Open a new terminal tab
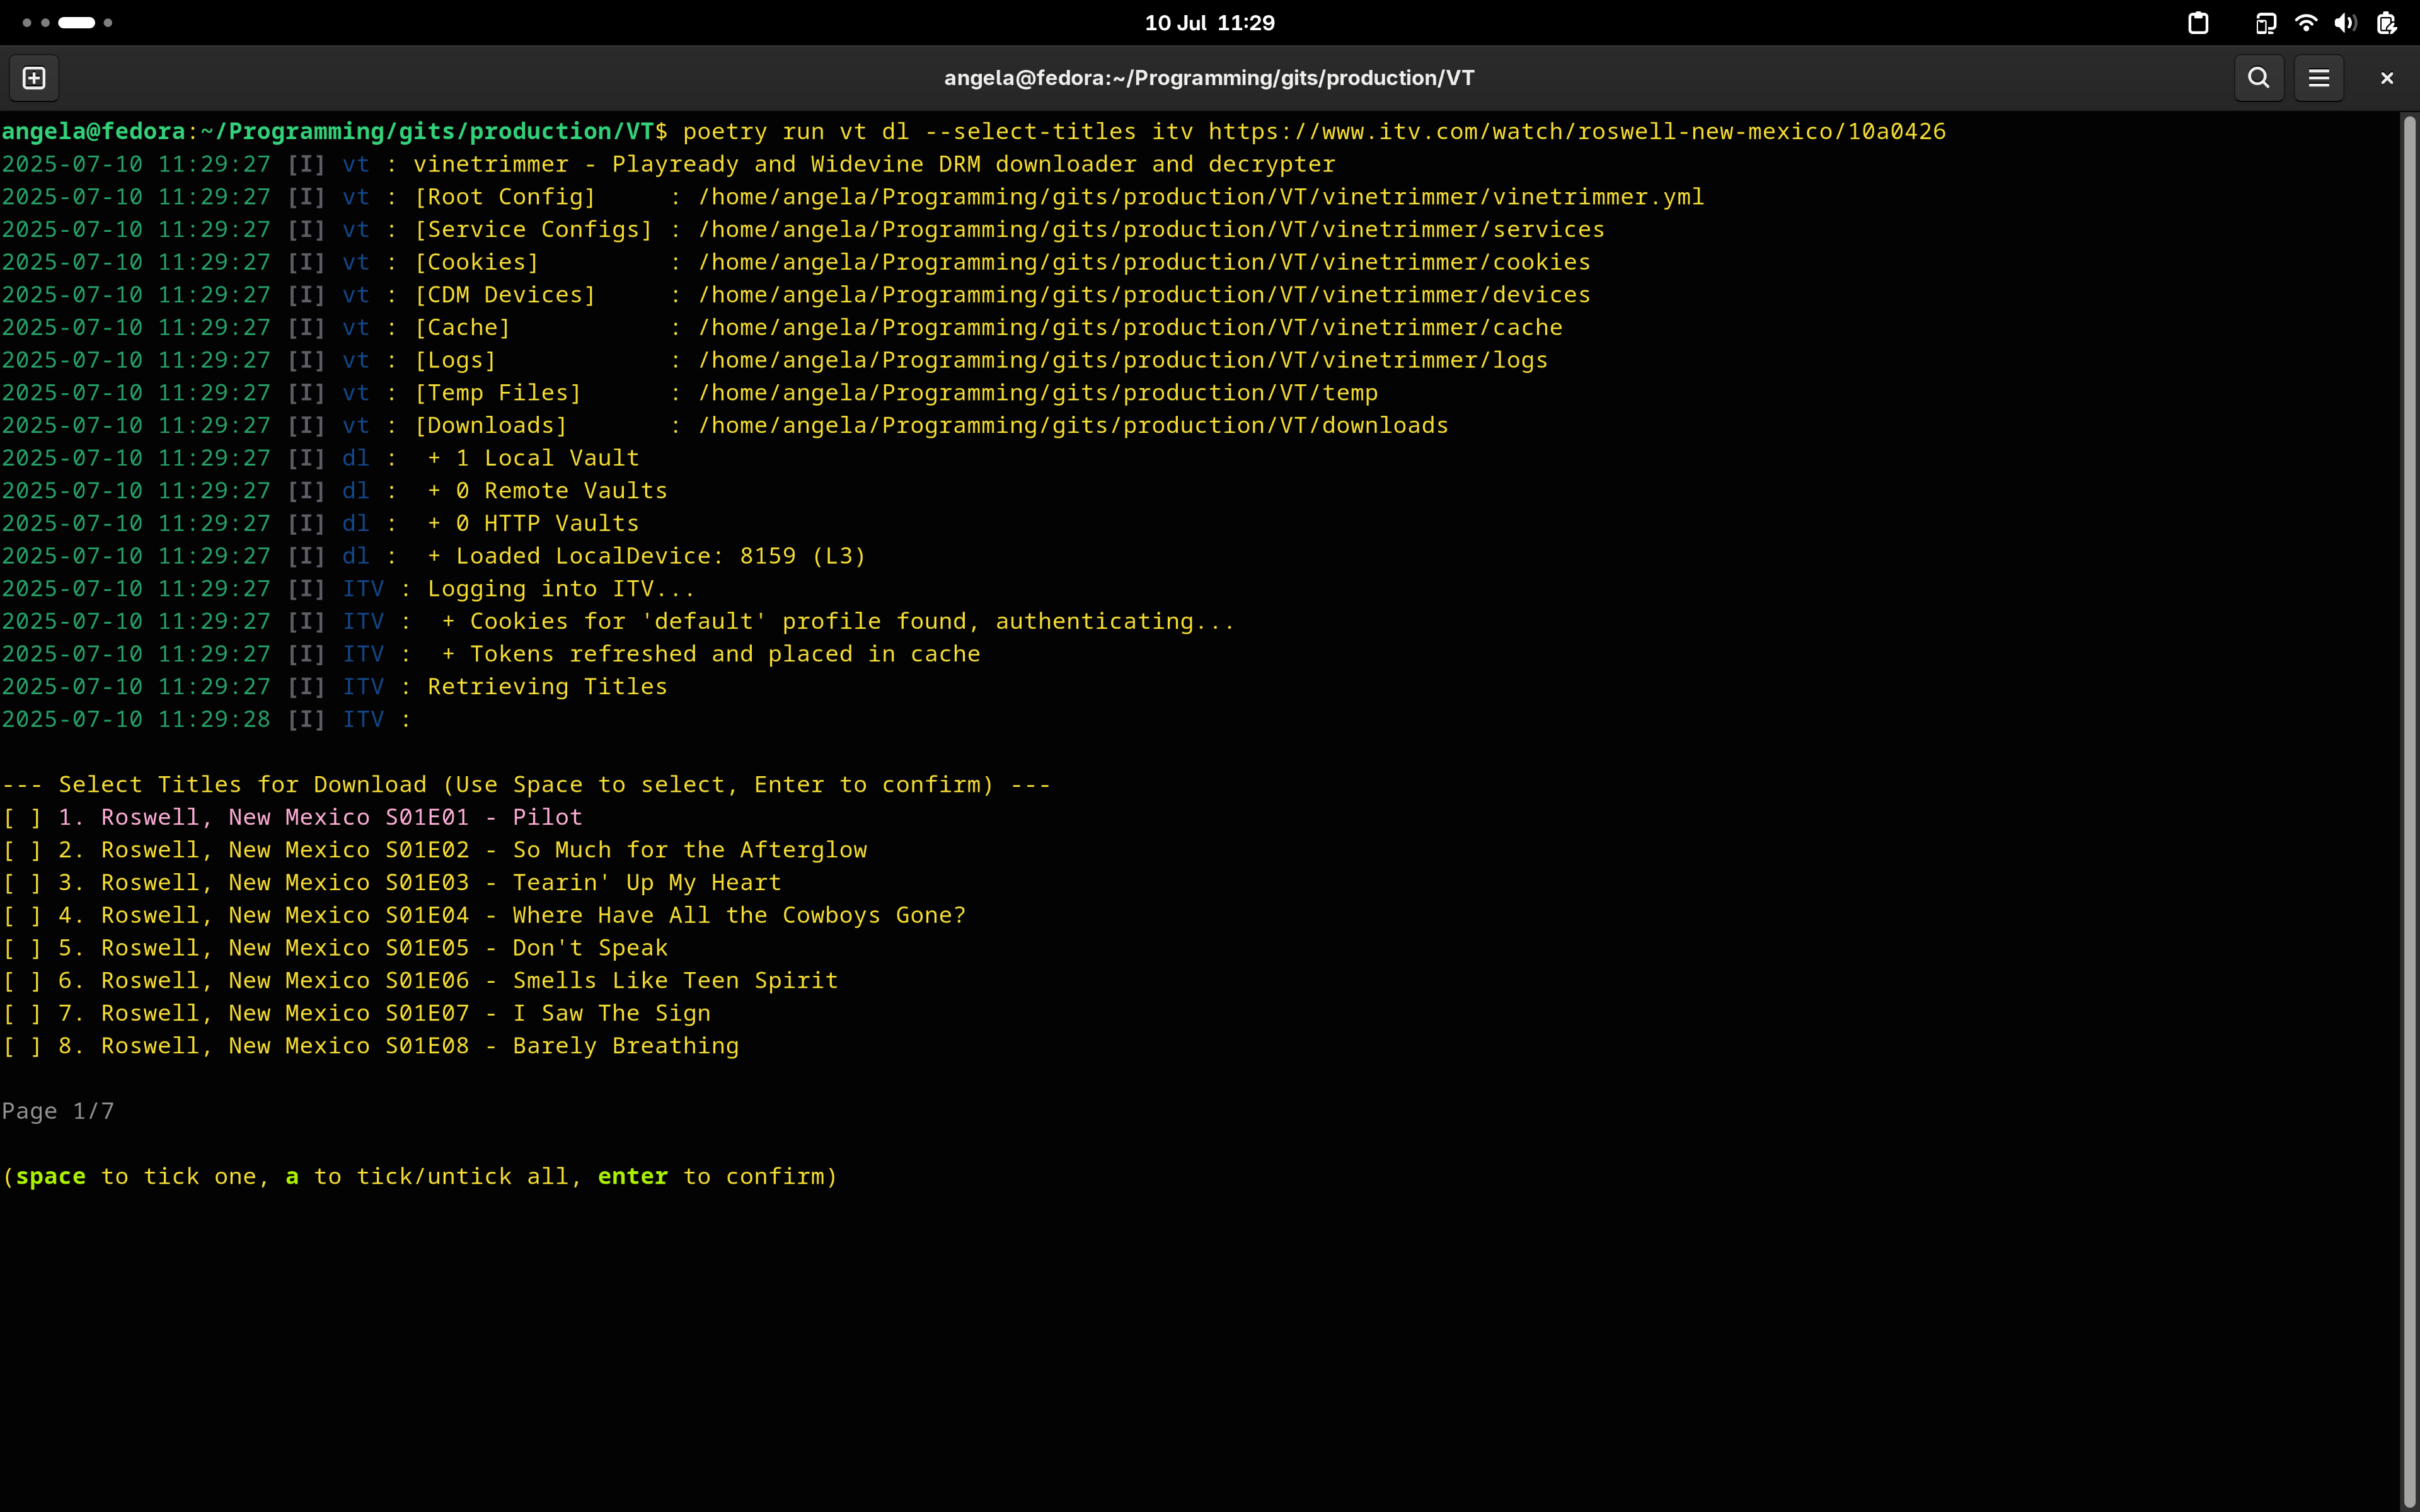This screenshot has height=1512, width=2420. click(x=34, y=78)
